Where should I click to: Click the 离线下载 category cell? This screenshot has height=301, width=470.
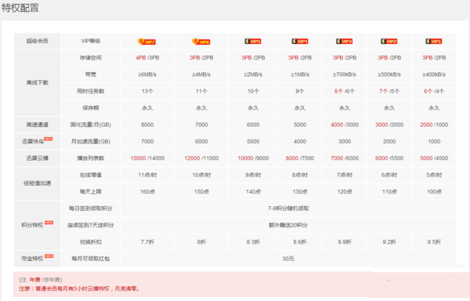(x=37, y=83)
